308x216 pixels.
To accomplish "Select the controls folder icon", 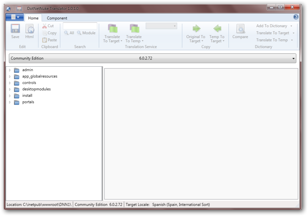I will coord(17,83).
